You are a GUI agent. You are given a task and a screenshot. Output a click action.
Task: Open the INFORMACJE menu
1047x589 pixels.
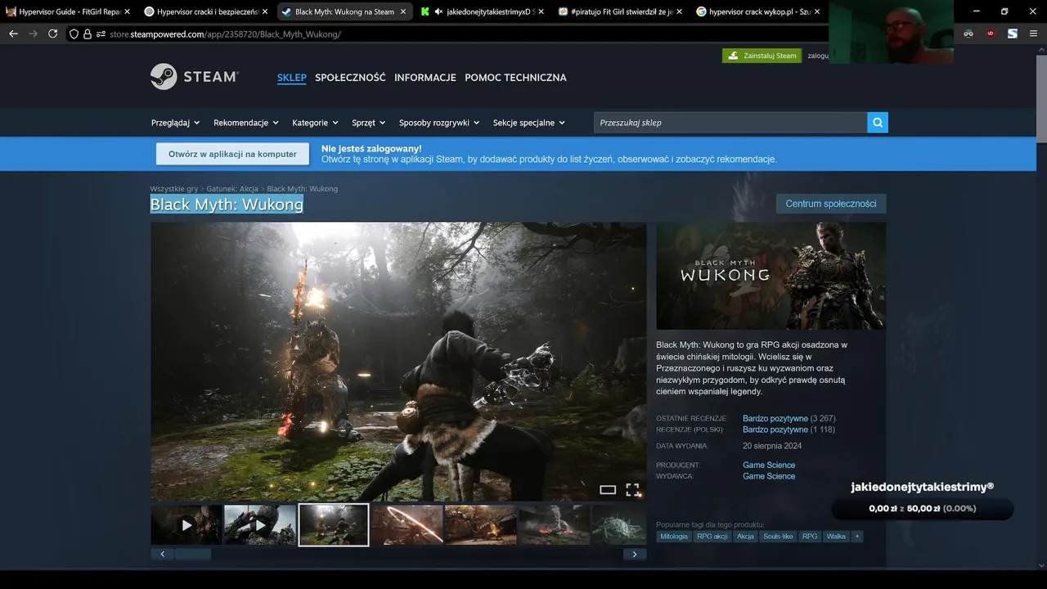425,78
